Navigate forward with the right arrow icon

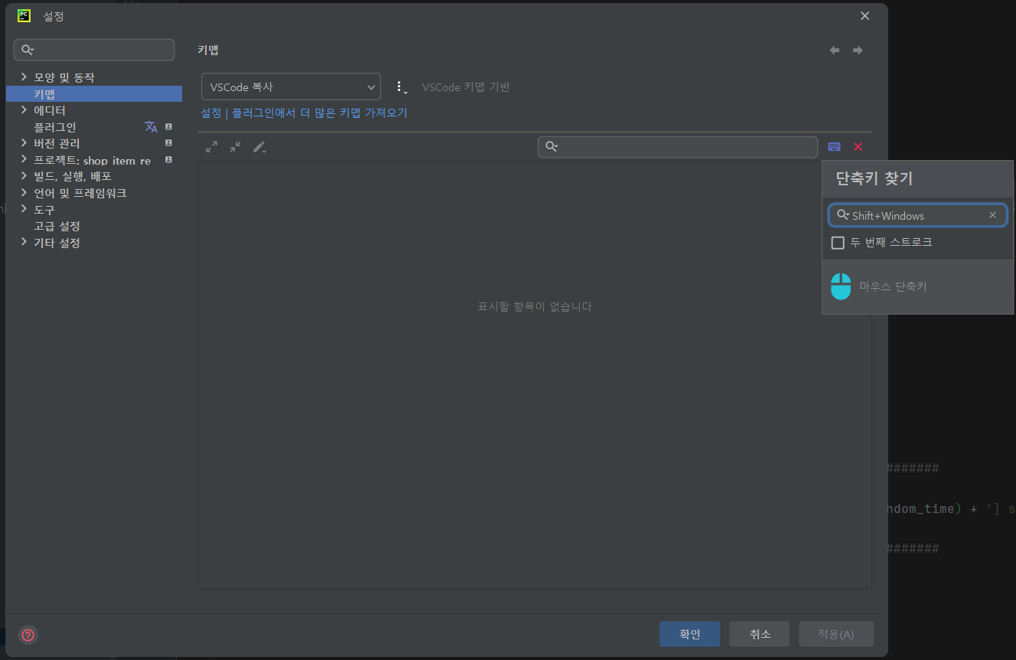click(858, 51)
